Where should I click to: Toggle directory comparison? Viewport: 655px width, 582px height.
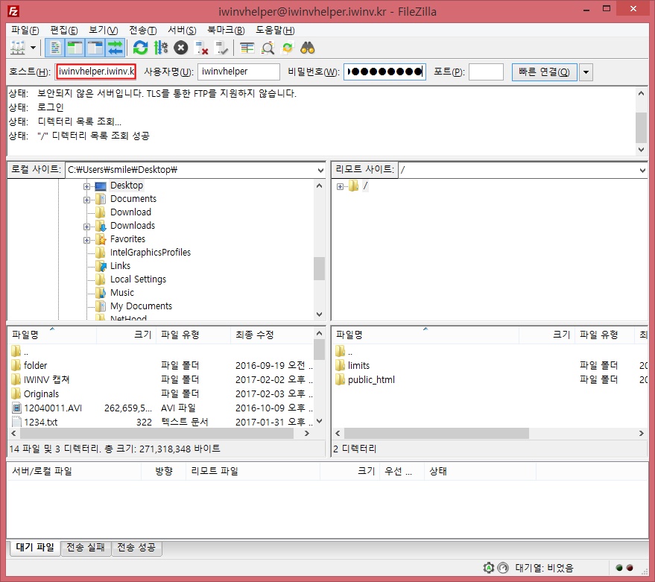click(268, 48)
